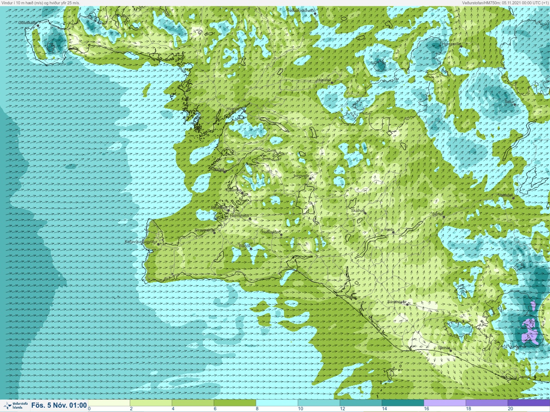
Task: Click the Hæll station label
Action: point(389,230)
